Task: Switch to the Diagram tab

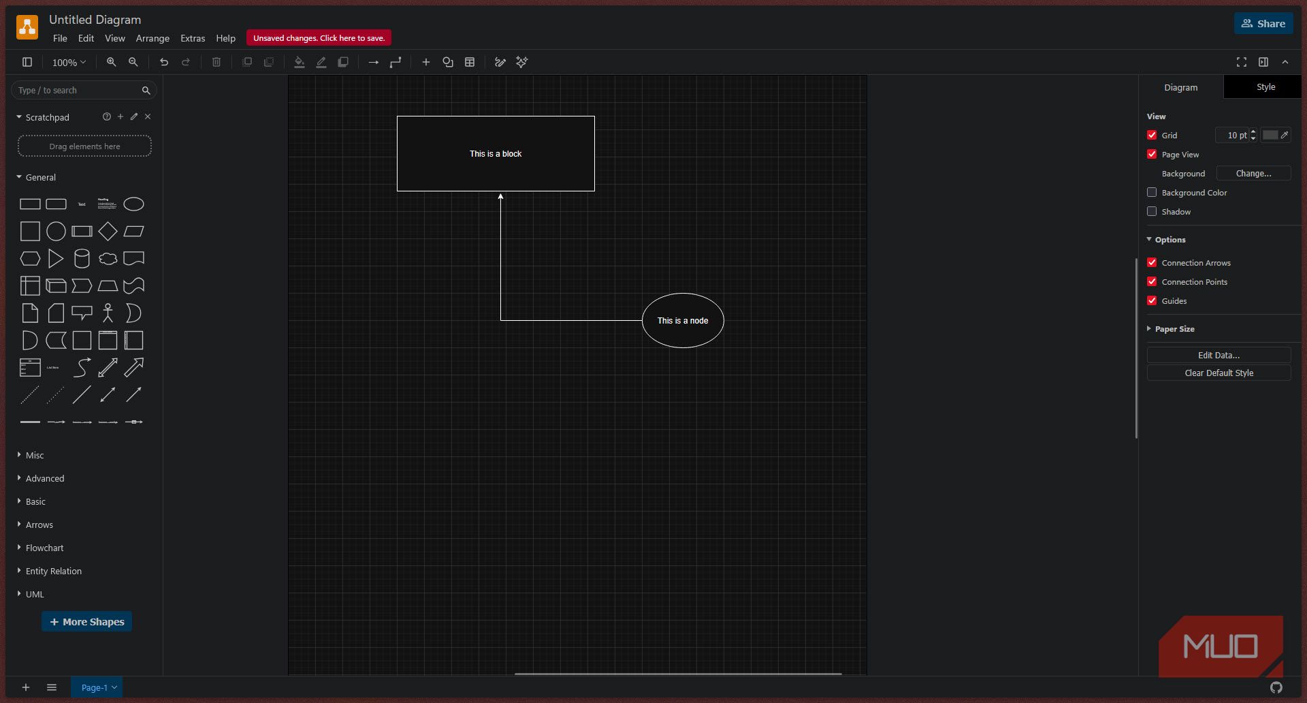Action: point(1180,87)
